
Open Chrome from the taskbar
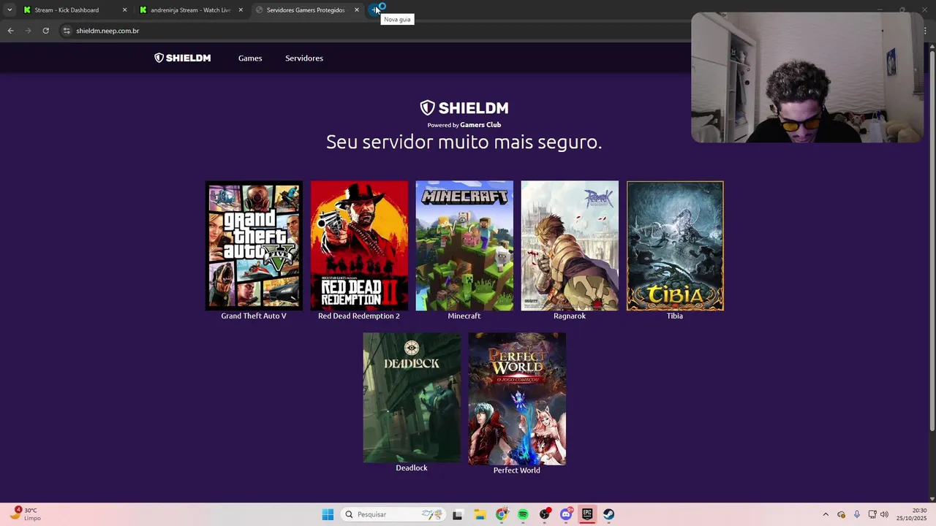(502, 514)
